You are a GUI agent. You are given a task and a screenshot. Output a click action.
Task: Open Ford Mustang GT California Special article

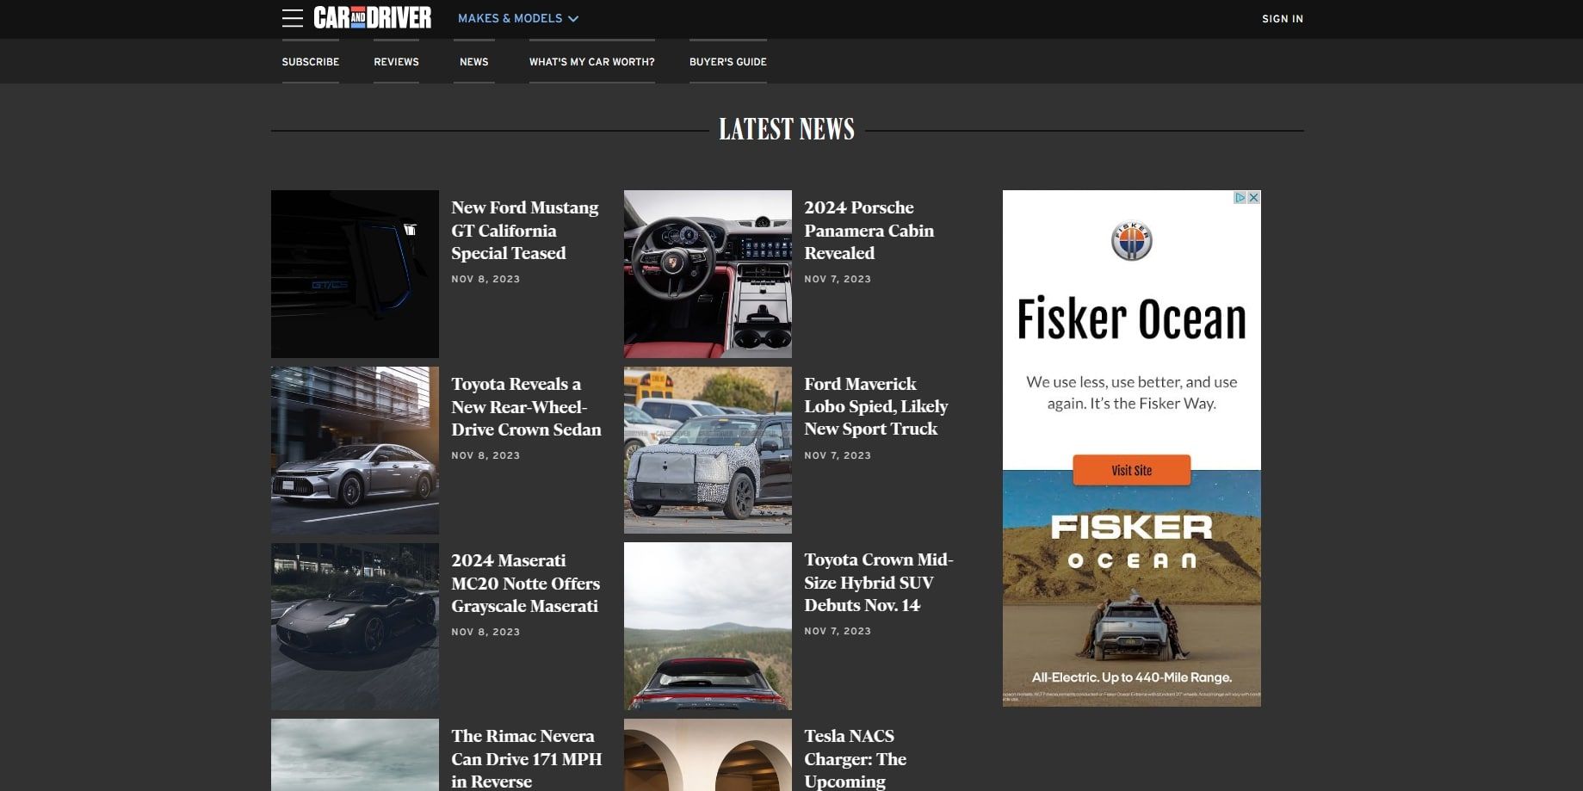coord(524,231)
